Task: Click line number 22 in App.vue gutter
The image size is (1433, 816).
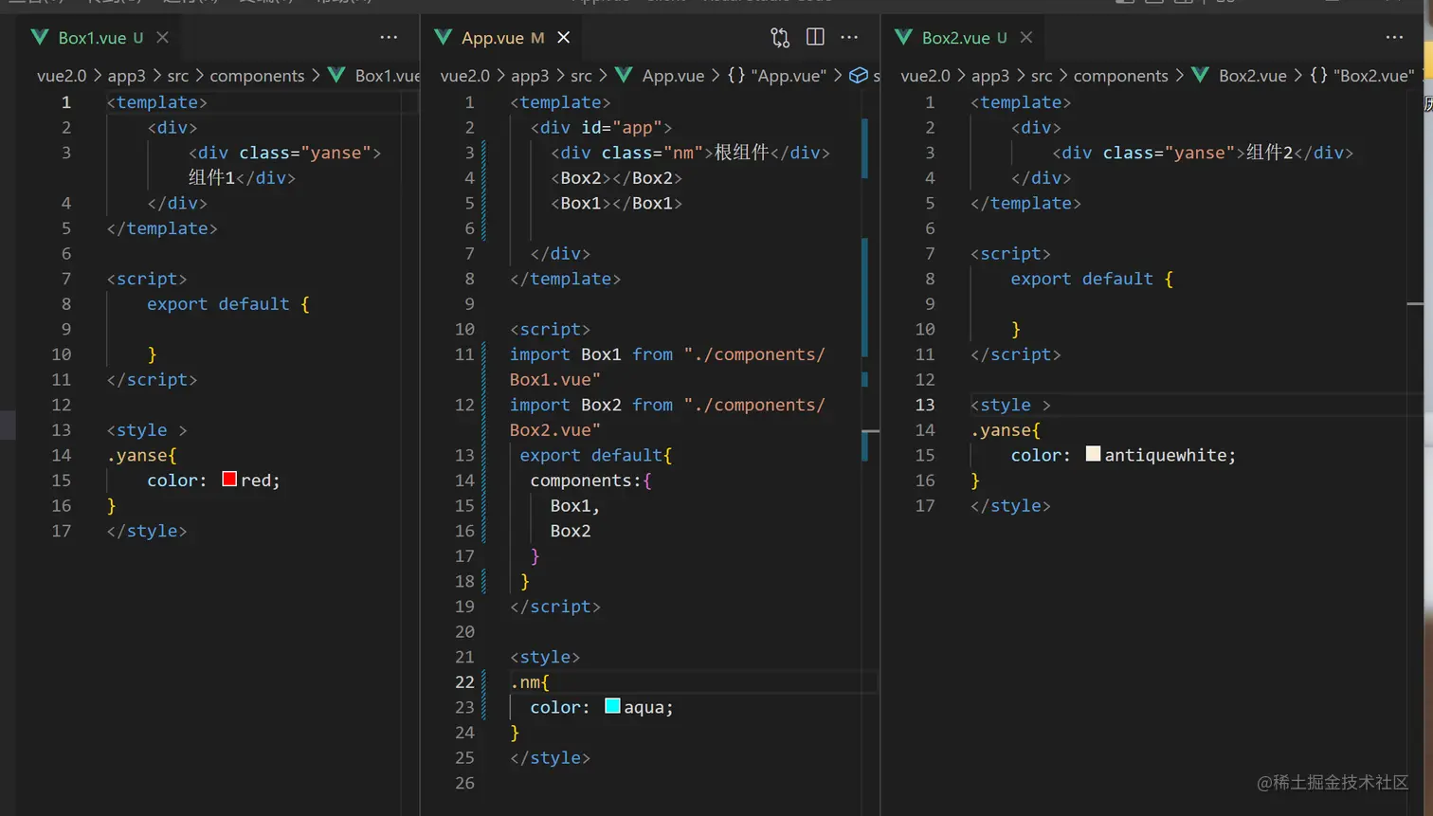Action: pyautogui.click(x=464, y=682)
